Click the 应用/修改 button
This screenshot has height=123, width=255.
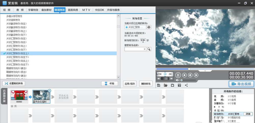pyautogui.click(x=130, y=83)
